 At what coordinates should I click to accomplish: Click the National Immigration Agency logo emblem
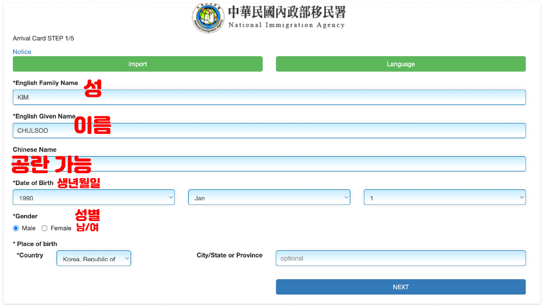click(x=208, y=17)
